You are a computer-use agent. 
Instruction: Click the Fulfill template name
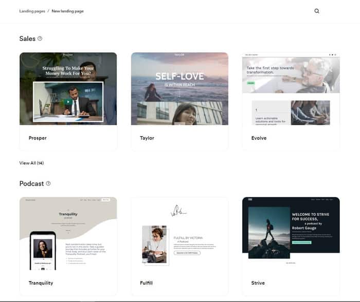pos(146,283)
